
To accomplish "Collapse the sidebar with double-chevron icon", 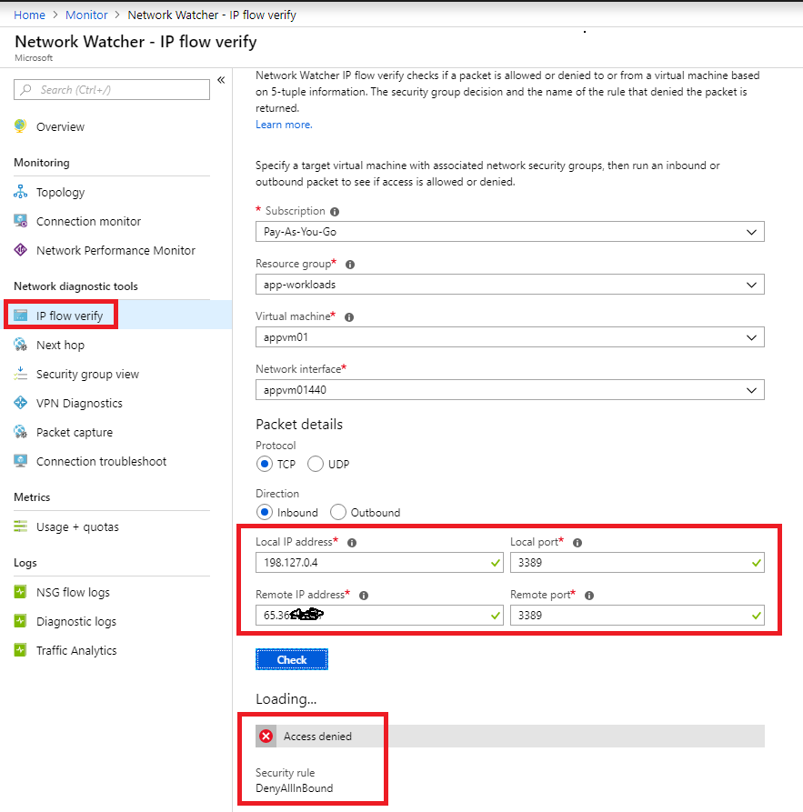I will click(221, 80).
